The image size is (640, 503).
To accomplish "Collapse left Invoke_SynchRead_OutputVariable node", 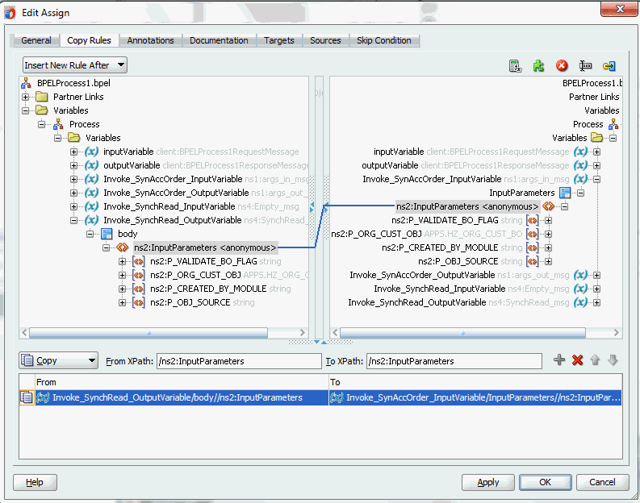I will (x=74, y=220).
